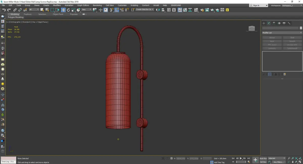Click the object color swatch in command panel
The width and height of the screenshot is (303, 164).
point(301,28)
